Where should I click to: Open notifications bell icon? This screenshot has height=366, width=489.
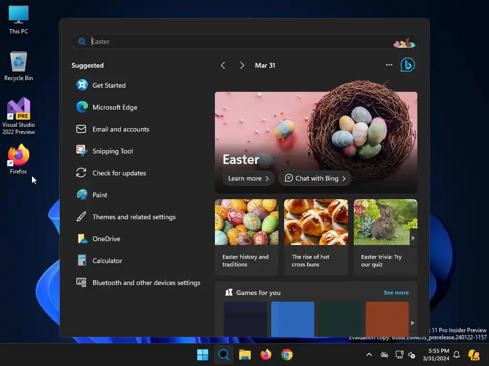457,355
